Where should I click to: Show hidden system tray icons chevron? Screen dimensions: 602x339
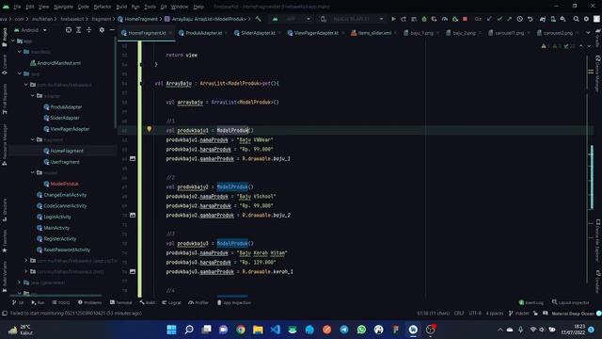(499, 330)
